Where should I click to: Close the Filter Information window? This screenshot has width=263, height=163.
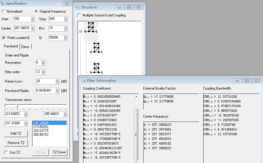[x=257, y=81]
